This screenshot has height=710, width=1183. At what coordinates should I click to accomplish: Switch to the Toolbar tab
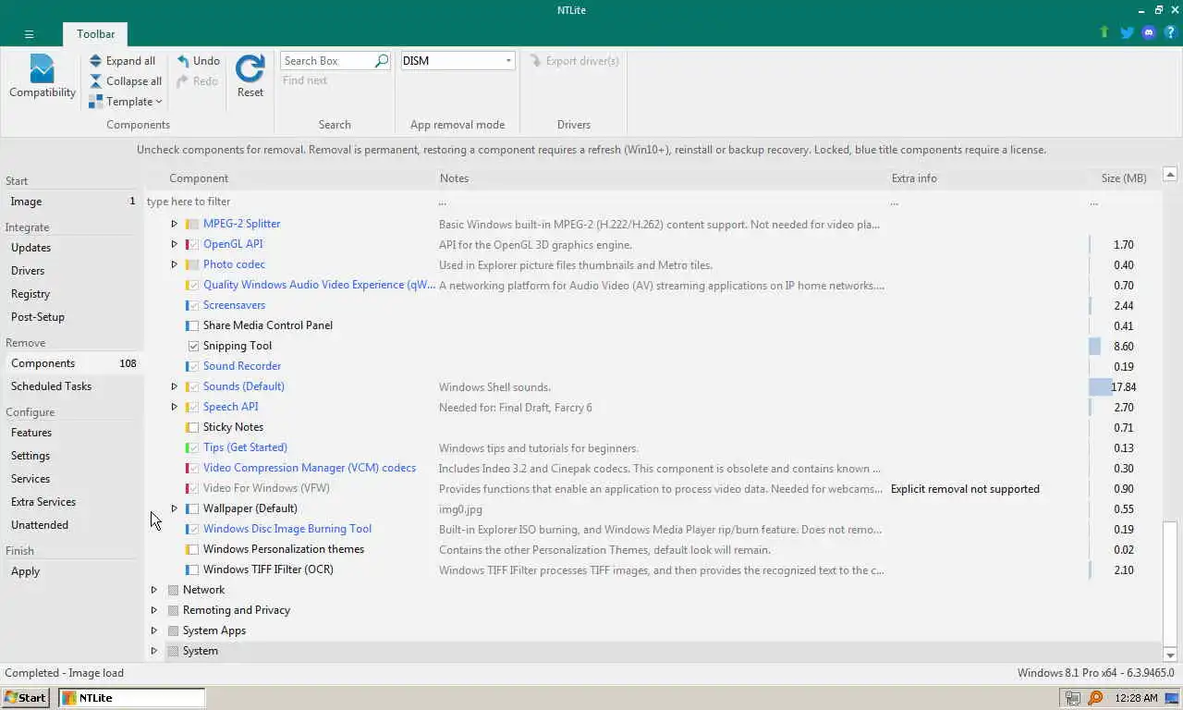pos(96,34)
